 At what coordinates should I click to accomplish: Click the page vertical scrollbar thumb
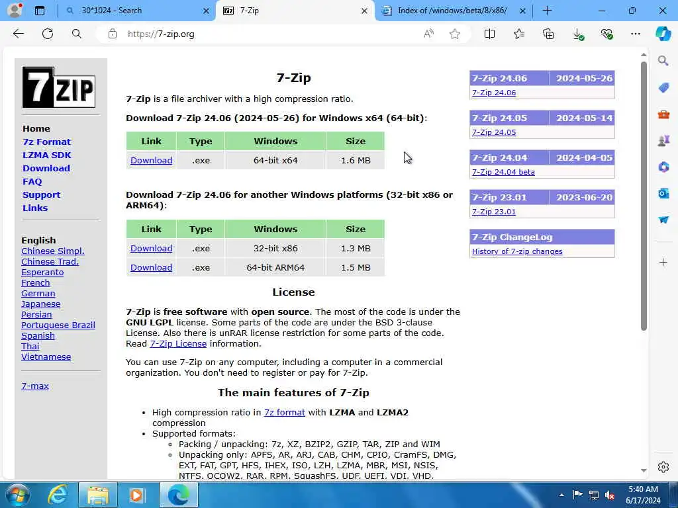pos(644,196)
